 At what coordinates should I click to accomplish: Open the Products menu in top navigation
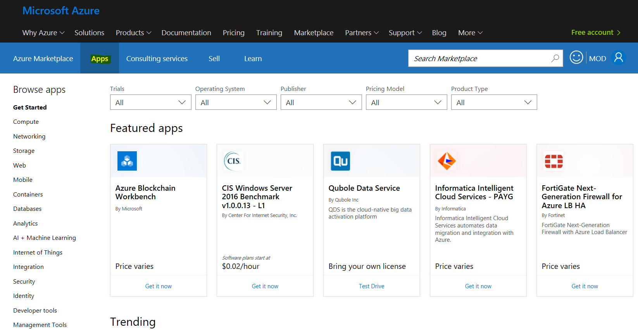(x=133, y=33)
